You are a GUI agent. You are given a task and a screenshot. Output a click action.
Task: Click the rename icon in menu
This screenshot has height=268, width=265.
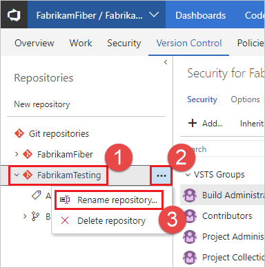click(x=65, y=200)
